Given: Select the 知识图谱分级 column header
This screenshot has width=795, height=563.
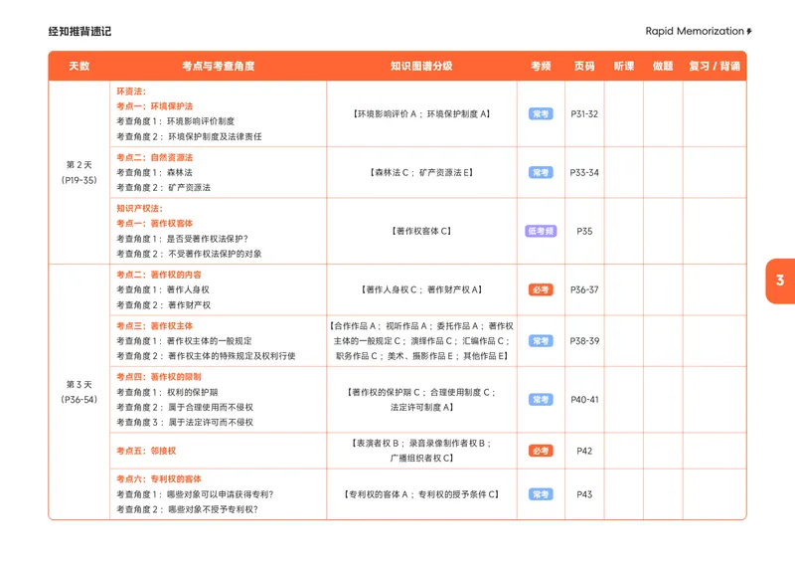Looking at the screenshot, I should (421, 66).
